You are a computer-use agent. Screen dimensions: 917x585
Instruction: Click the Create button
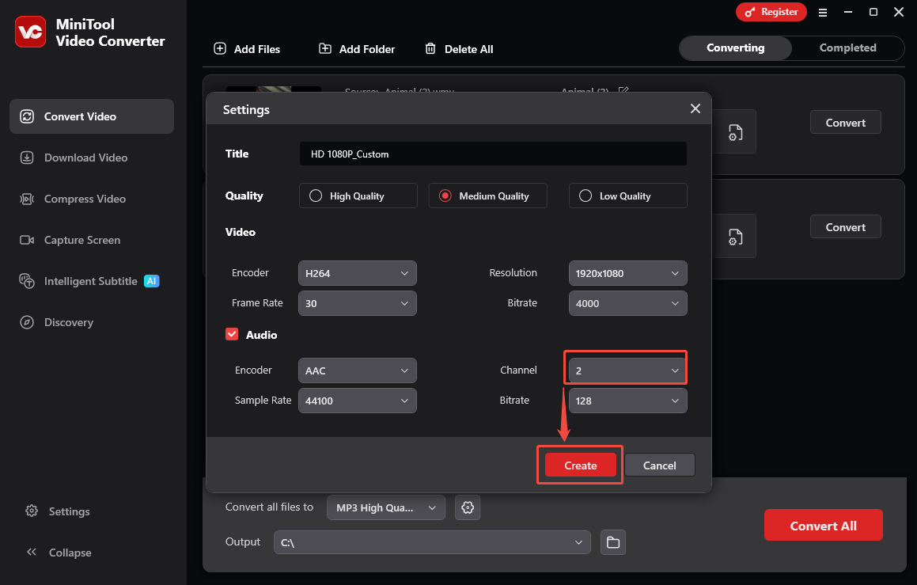coord(579,465)
